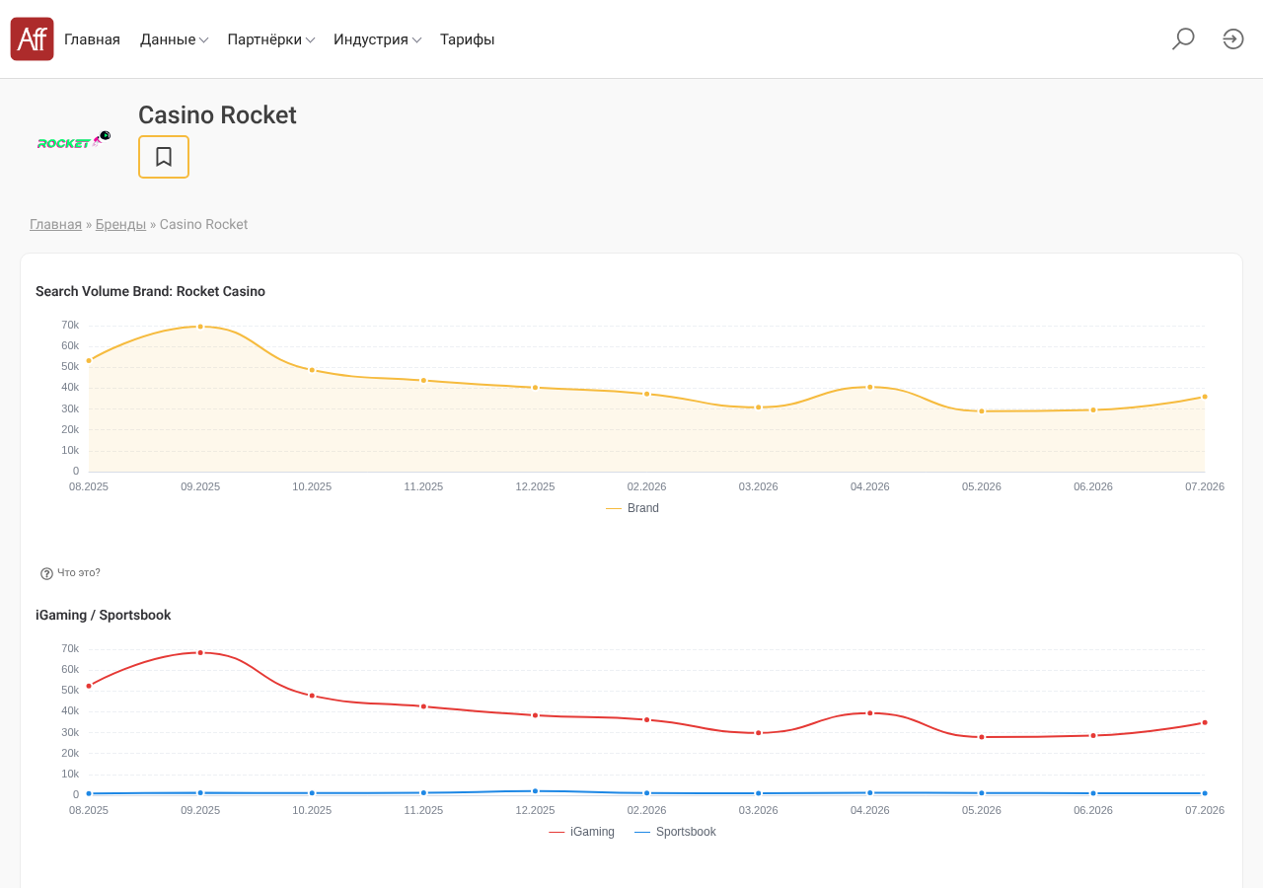
Task: Select the 07.2026 end point on Brand chart
Action: (x=1205, y=397)
